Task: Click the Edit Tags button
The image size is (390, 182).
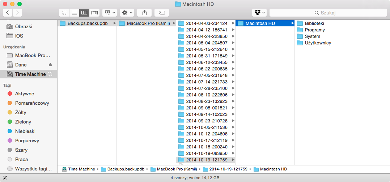Action: [x=162, y=12]
